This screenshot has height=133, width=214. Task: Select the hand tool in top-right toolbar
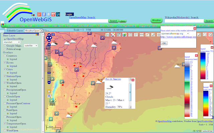[210, 35]
